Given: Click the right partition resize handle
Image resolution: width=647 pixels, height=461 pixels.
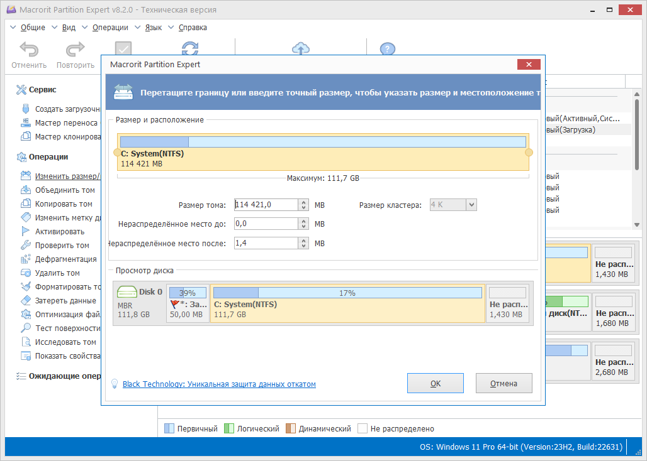Looking at the screenshot, I should pos(529,152).
